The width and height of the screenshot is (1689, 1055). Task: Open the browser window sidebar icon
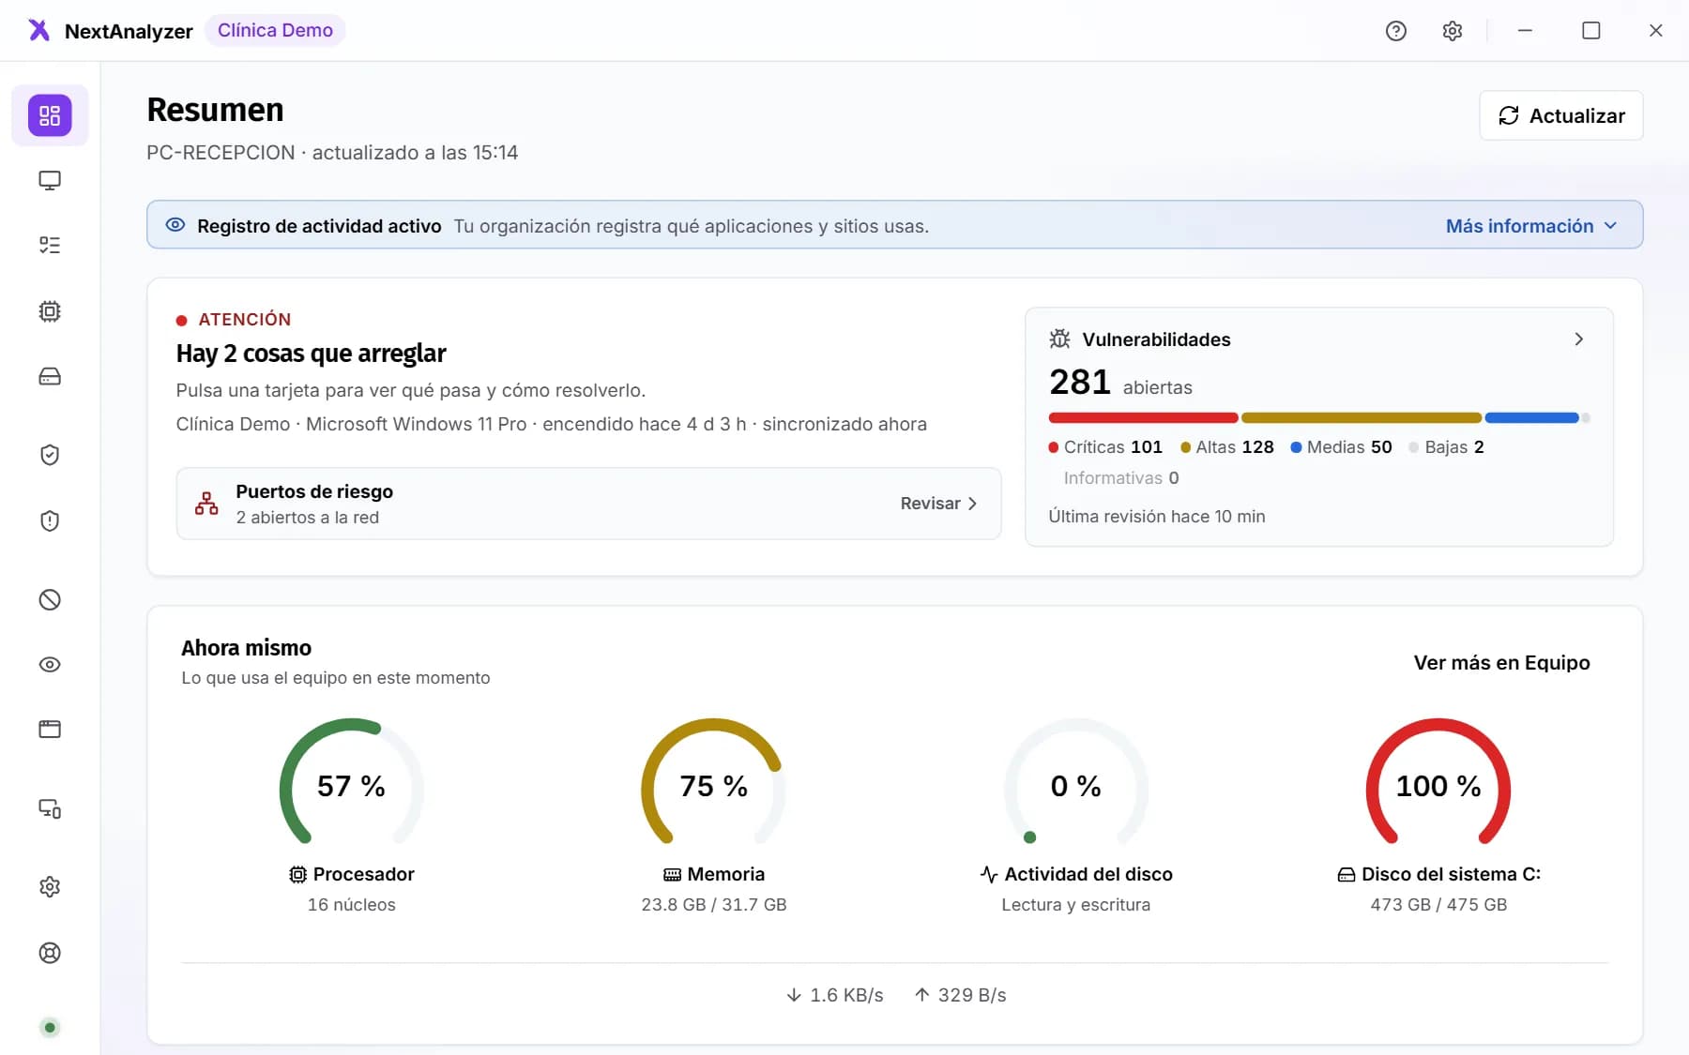50,730
